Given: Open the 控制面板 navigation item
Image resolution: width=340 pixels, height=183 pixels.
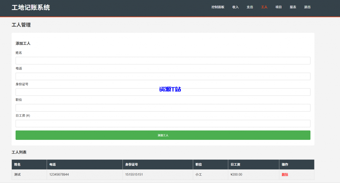Looking at the screenshot, I should 218,7.
